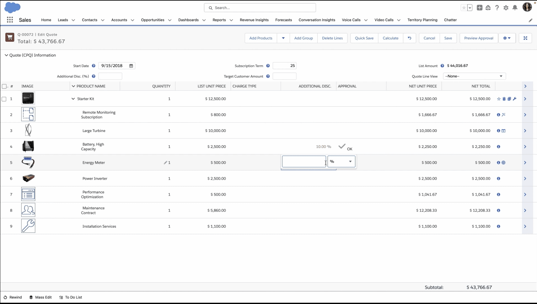The height and width of the screenshot is (304, 537).
Task: Open the Quote Line View dropdown
Action: (x=474, y=76)
